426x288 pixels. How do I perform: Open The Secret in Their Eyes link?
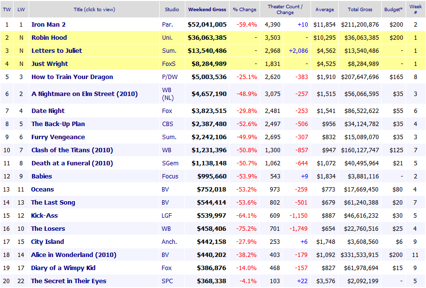pos(68,281)
